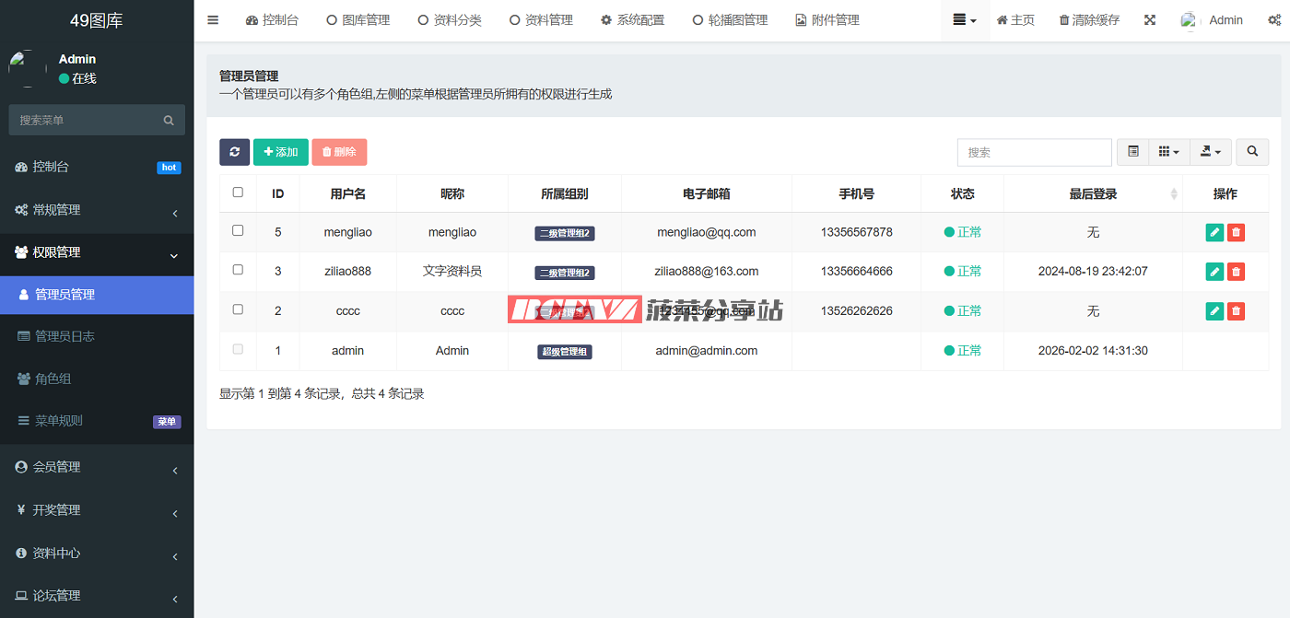
Task: Check the select-all checkbox in table header
Action: [238, 192]
